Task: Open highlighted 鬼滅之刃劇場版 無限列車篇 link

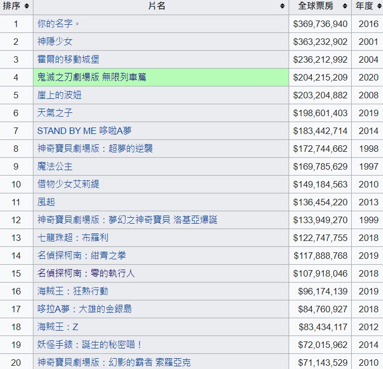Action: (x=92, y=77)
